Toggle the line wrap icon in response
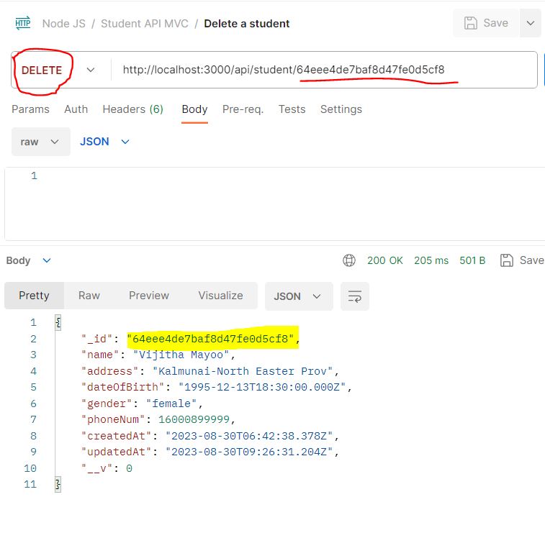Image resolution: width=545 pixels, height=538 pixels. [x=354, y=296]
